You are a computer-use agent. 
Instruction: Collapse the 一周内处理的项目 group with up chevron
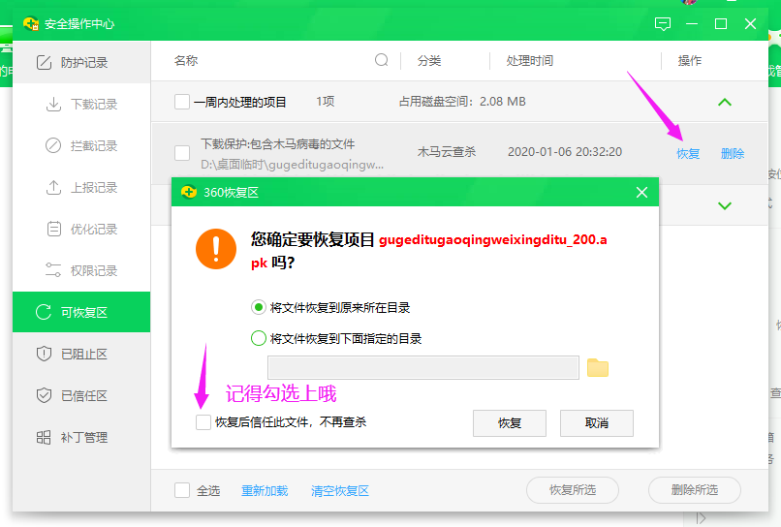(725, 102)
